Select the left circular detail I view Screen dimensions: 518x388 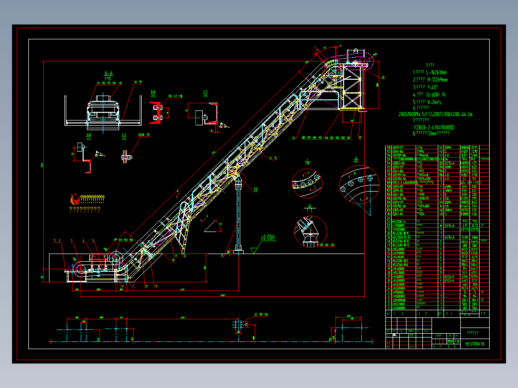[307, 183]
